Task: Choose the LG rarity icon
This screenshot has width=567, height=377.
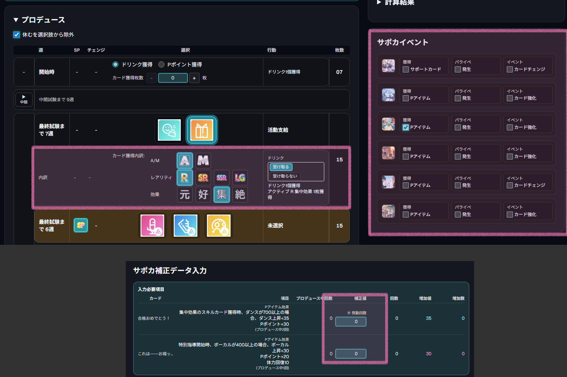Action: tap(240, 178)
